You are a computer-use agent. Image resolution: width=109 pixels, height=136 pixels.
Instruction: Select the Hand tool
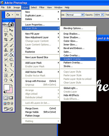pyautogui.click(x=6, y=80)
